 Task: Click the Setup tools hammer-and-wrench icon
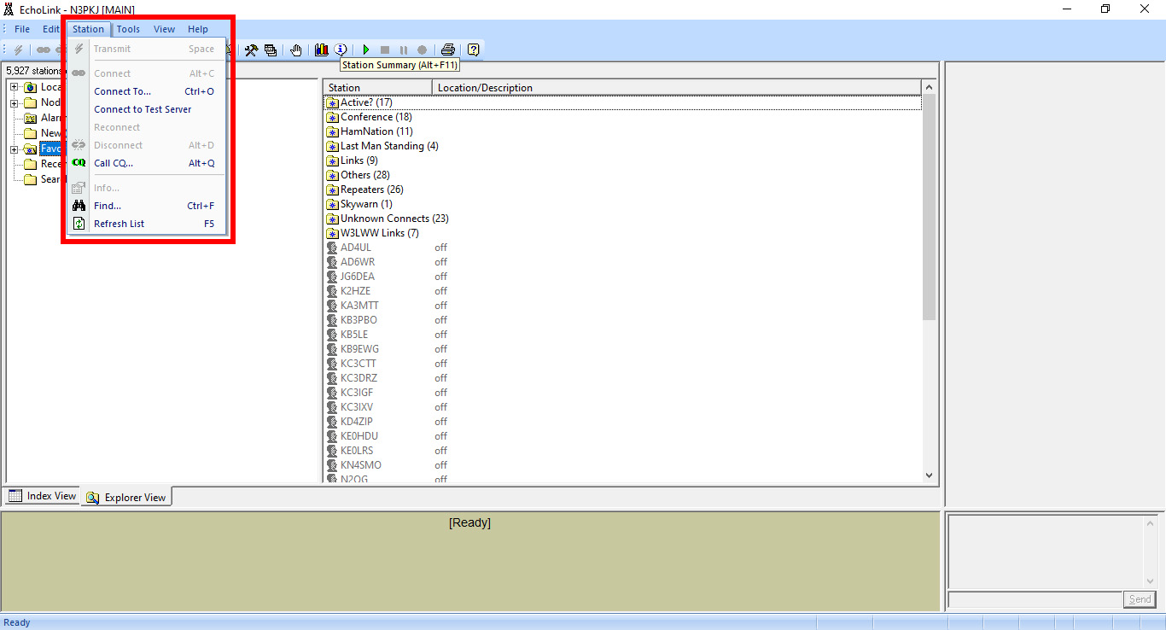(x=251, y=50)
